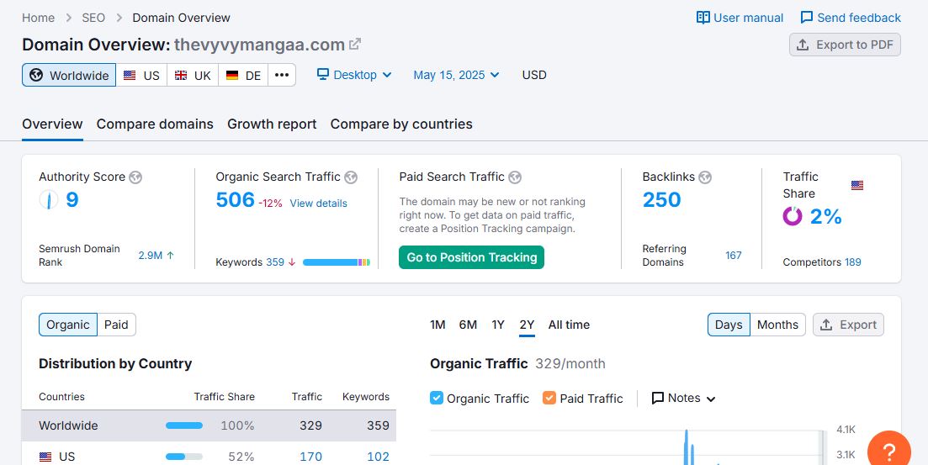The width and height of the screenshot is (928, 465).
Task: Open the Compare by countries tab
Action: pyautogui.click(x=401, y=124)
